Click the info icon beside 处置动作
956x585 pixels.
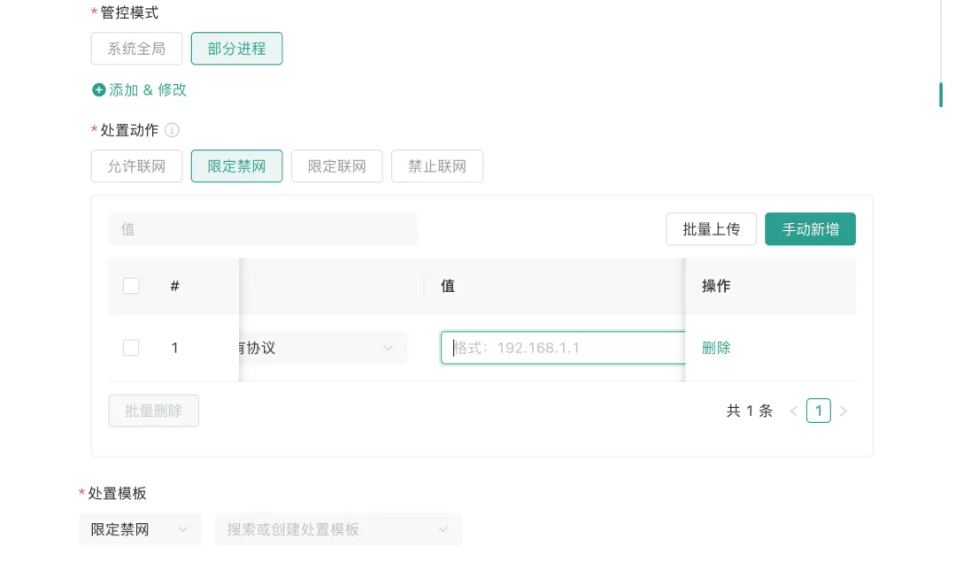173,130
